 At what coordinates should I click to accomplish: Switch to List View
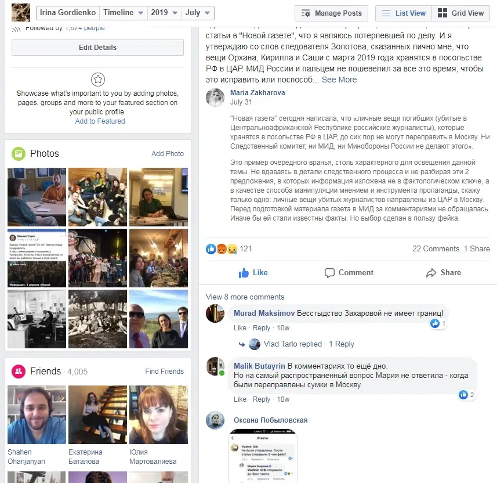pos(404,13)
